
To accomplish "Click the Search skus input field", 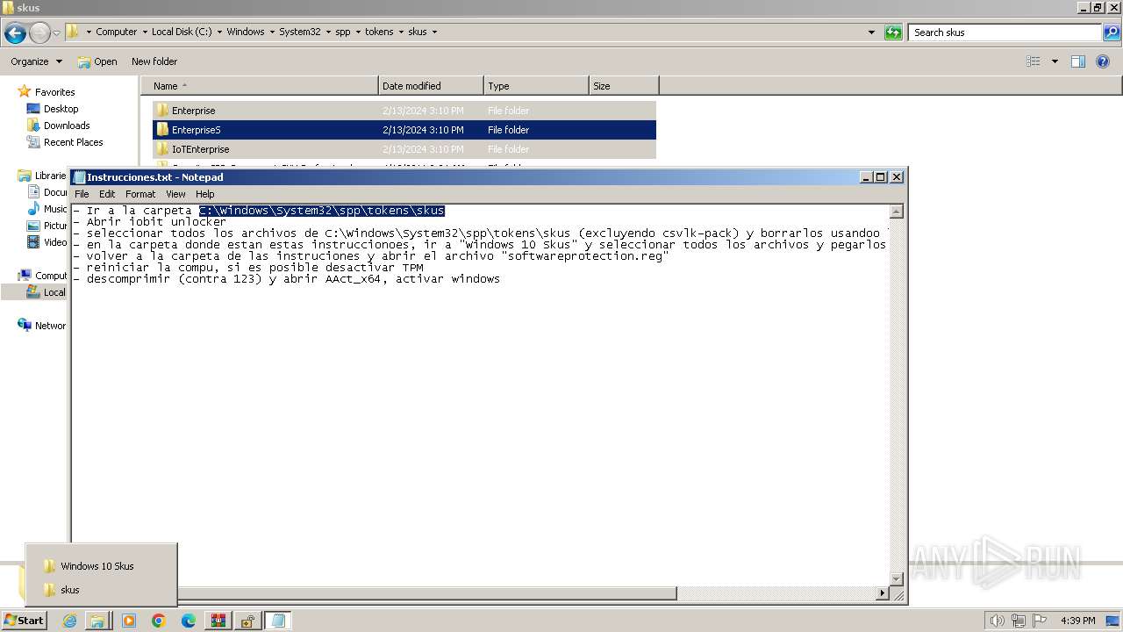I will point(1005,32).
